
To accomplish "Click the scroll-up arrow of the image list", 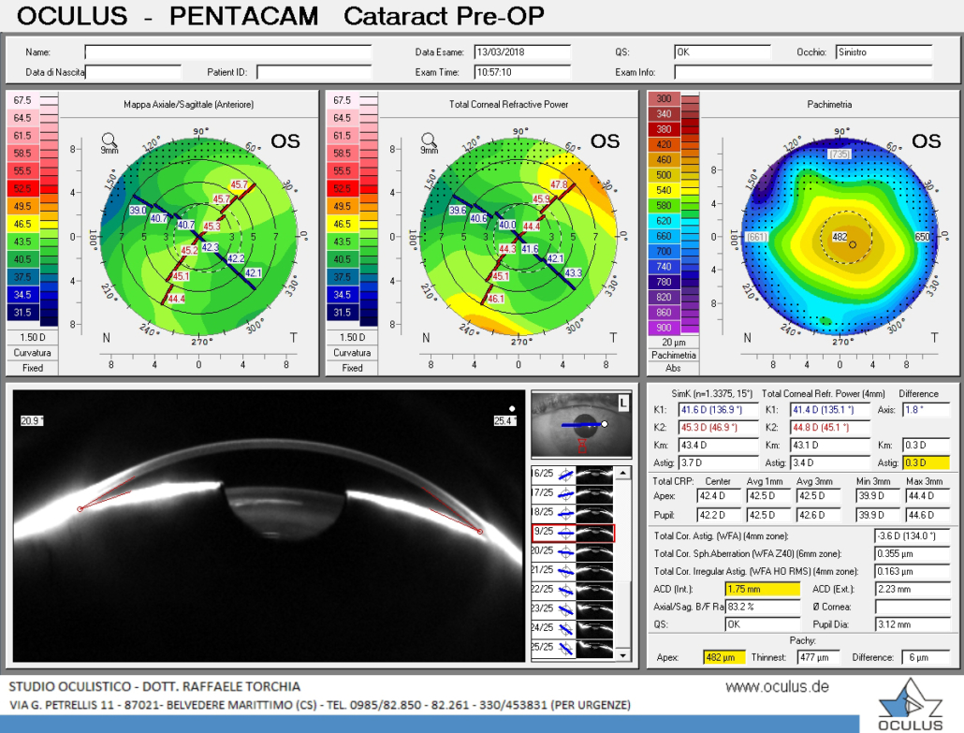I will [x=623, y=473].
